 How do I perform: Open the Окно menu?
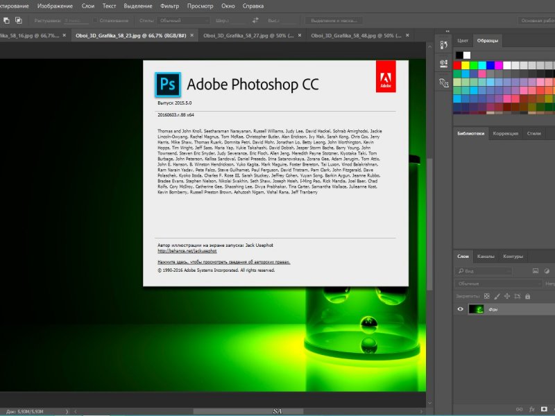[x=228, y=6]
